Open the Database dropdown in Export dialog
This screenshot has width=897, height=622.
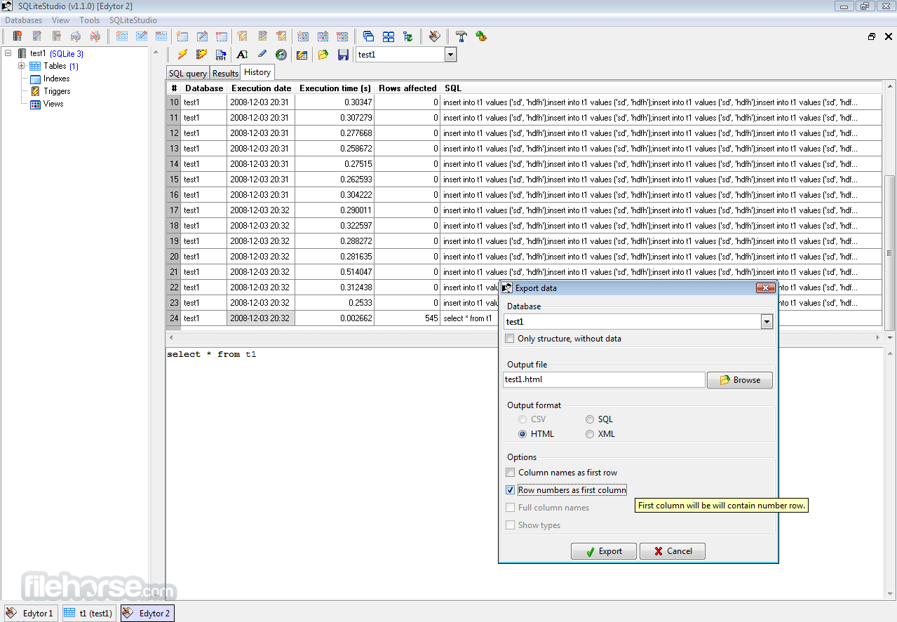[767, 322]
